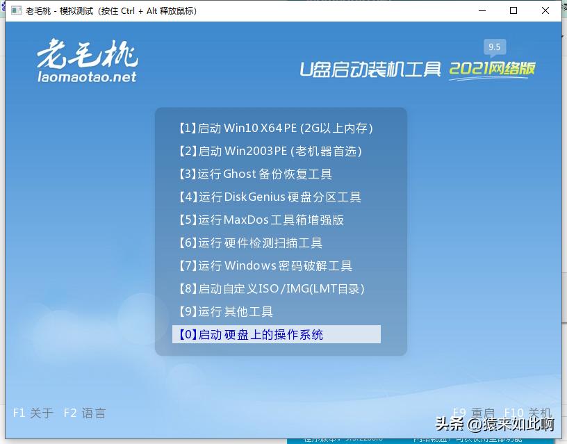This screenshot has height=444, width=567.
Task: Trigger restart via F9 重启
Action: tap(474, 413)
